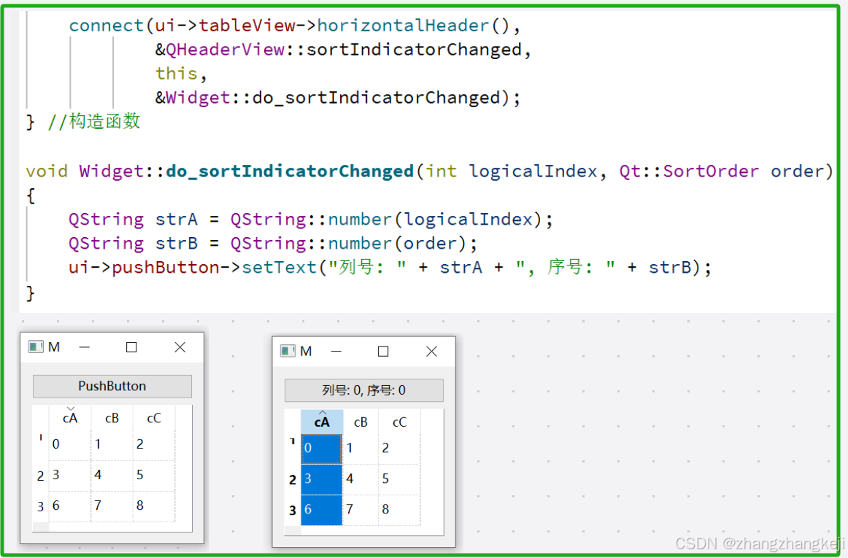Click the word sortIndicatorChanged after QHeaderView
This screenshot has width=848, height=558.
[414, 50]
